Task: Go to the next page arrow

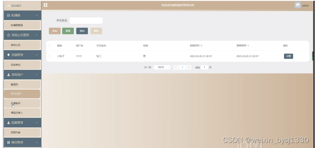Action: tap(188, 67)
